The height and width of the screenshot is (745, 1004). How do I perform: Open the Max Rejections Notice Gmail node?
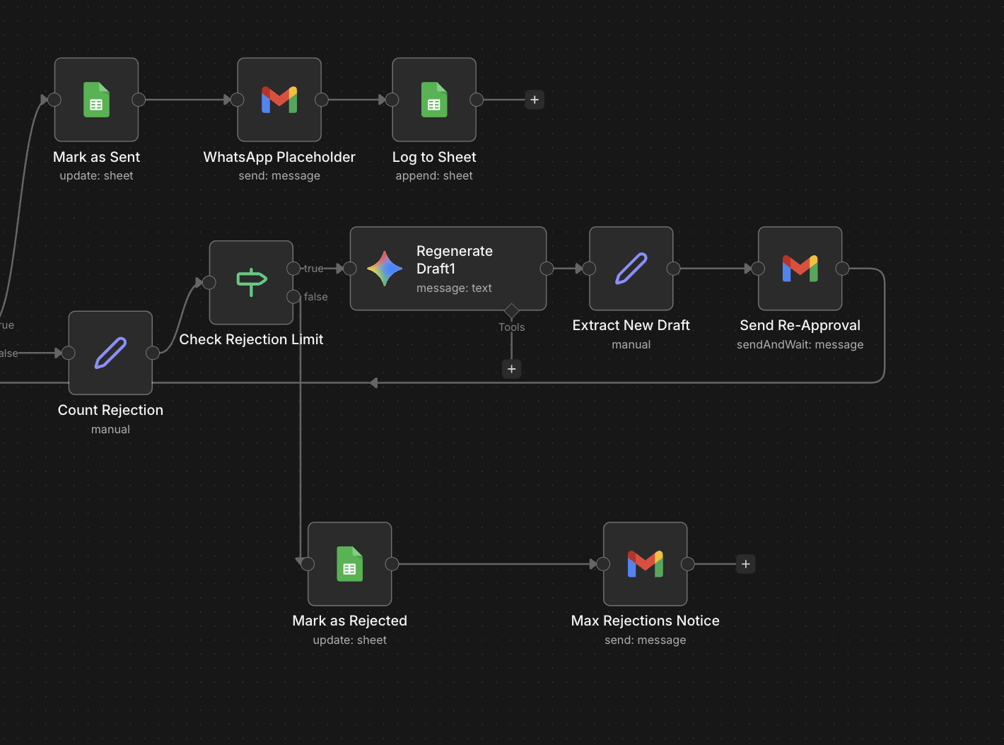[x=646, y=564]
